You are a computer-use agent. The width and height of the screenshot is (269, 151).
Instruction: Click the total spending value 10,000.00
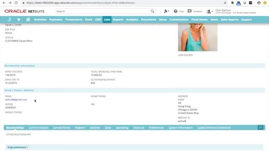click(96, 75)
